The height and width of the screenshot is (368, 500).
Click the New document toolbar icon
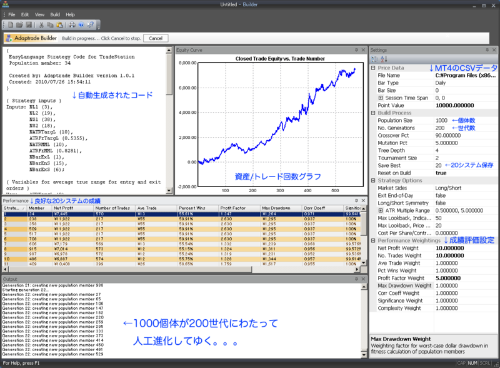pos(11,24)
